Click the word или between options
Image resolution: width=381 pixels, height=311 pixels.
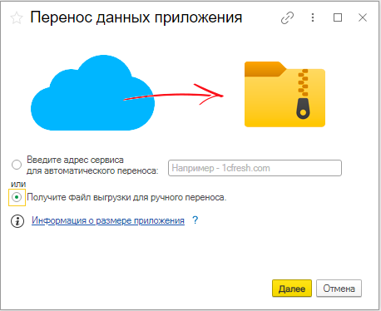(x=18, y=184)
